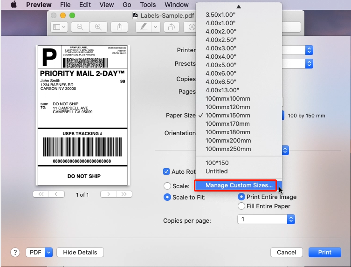Click the Rotate toolbar icon
This screenshot has height=267, width=351.
click(172, 27)
